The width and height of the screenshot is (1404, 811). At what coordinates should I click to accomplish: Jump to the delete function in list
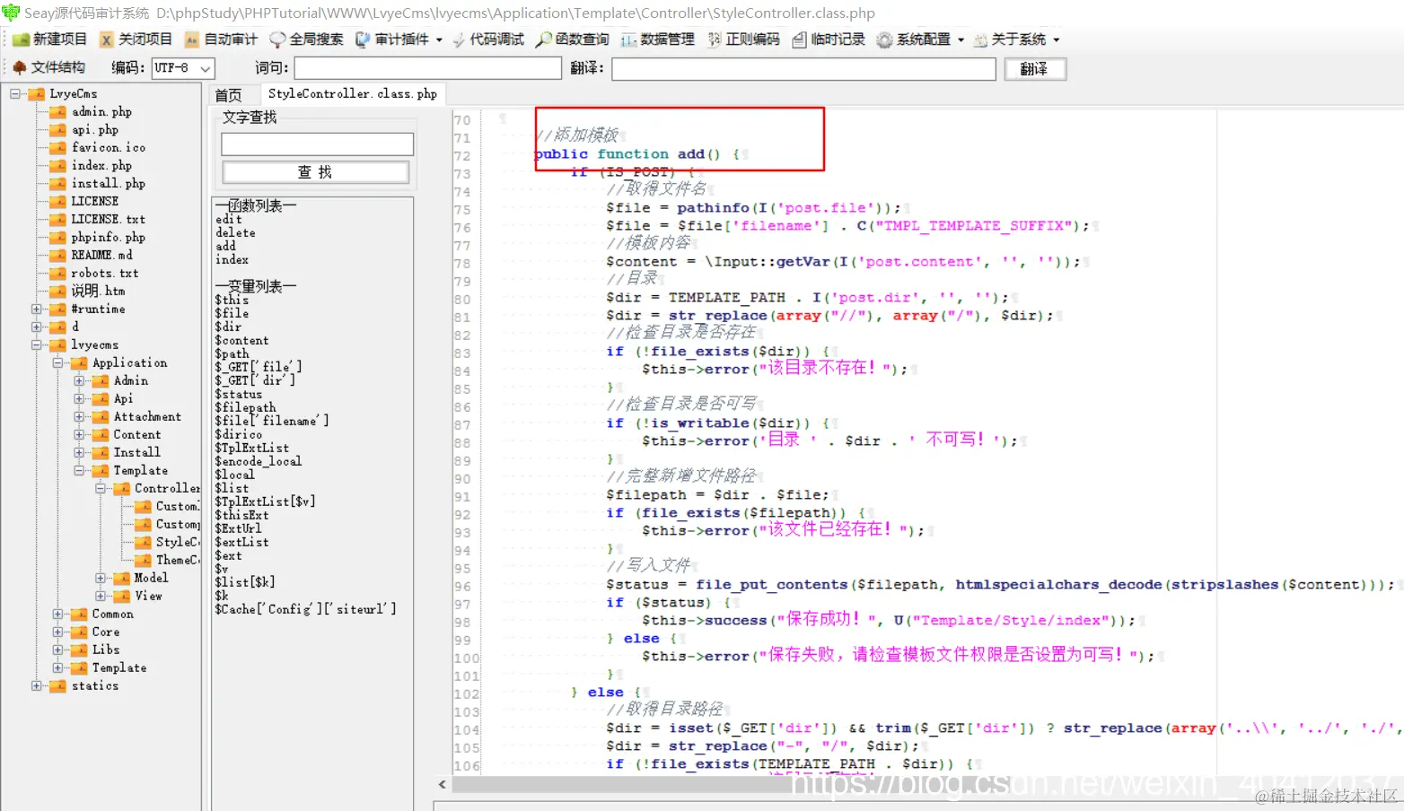(x=235, y=232)
